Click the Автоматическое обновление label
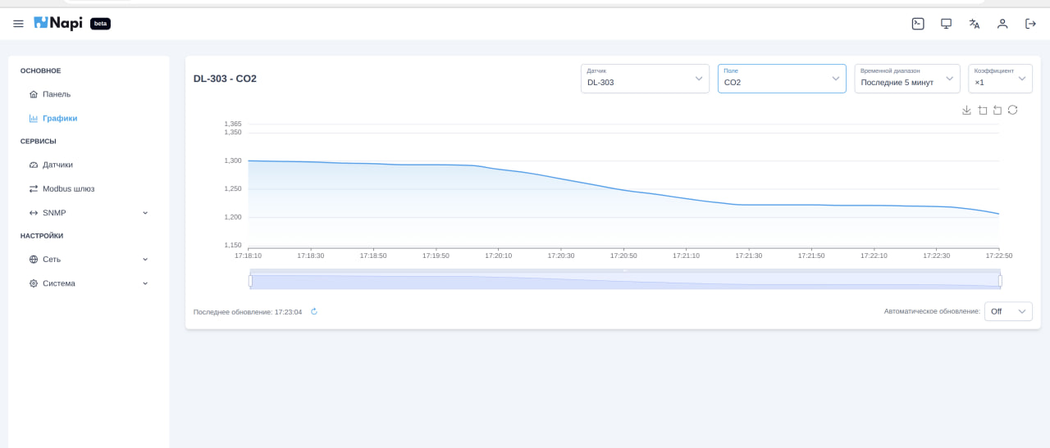This screenshot has width=1050, height=448. pyautogui.click(x=932, y=311)
